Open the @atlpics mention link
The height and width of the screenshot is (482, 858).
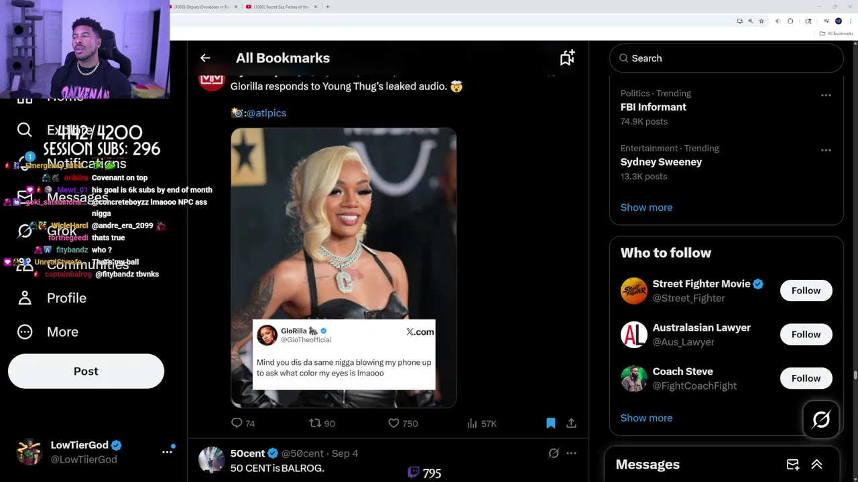pyautogui.click(x=266, y=113)
